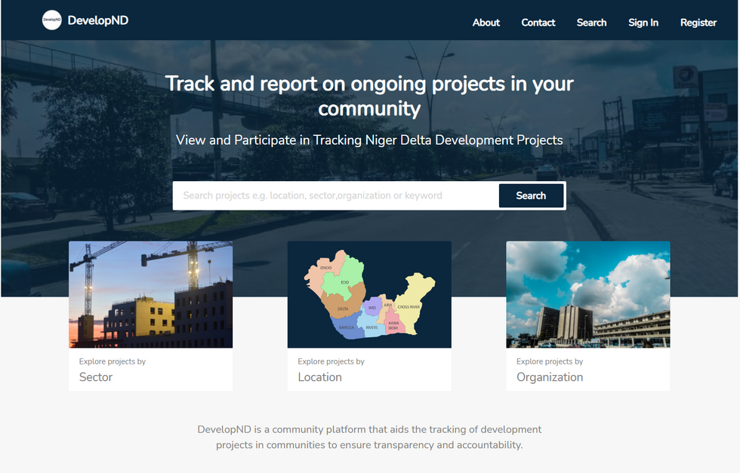Click the 'DevelopND is a community platform' description
This screenshot has width=740, height=473.
[x=369, y=437]
